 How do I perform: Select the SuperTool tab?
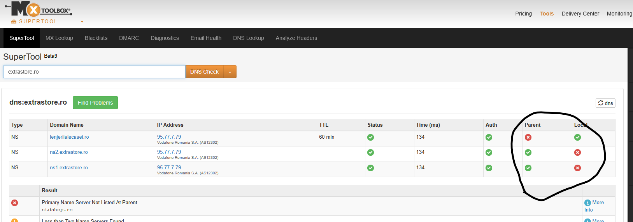[22, 38]
